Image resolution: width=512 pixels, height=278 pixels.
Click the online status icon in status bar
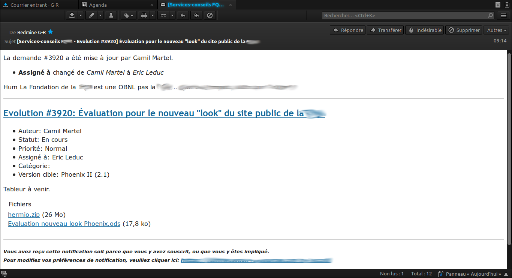(4, 274)
